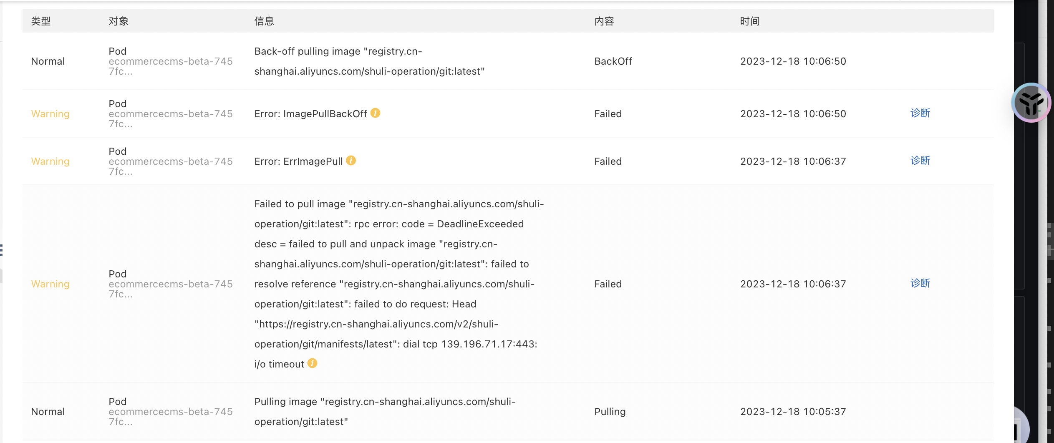Image resolution: width=1054 pixels, height=443 pixels.
Task: Click 诊断 link for Failed to pull image event
Action: pyautogui.click(x=920, y=283)
